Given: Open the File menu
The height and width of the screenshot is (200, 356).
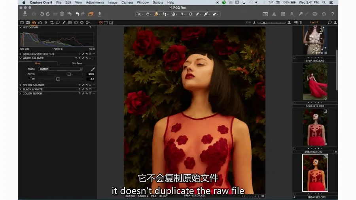Looking at the screenshot, I should click(x=59, y=2).
